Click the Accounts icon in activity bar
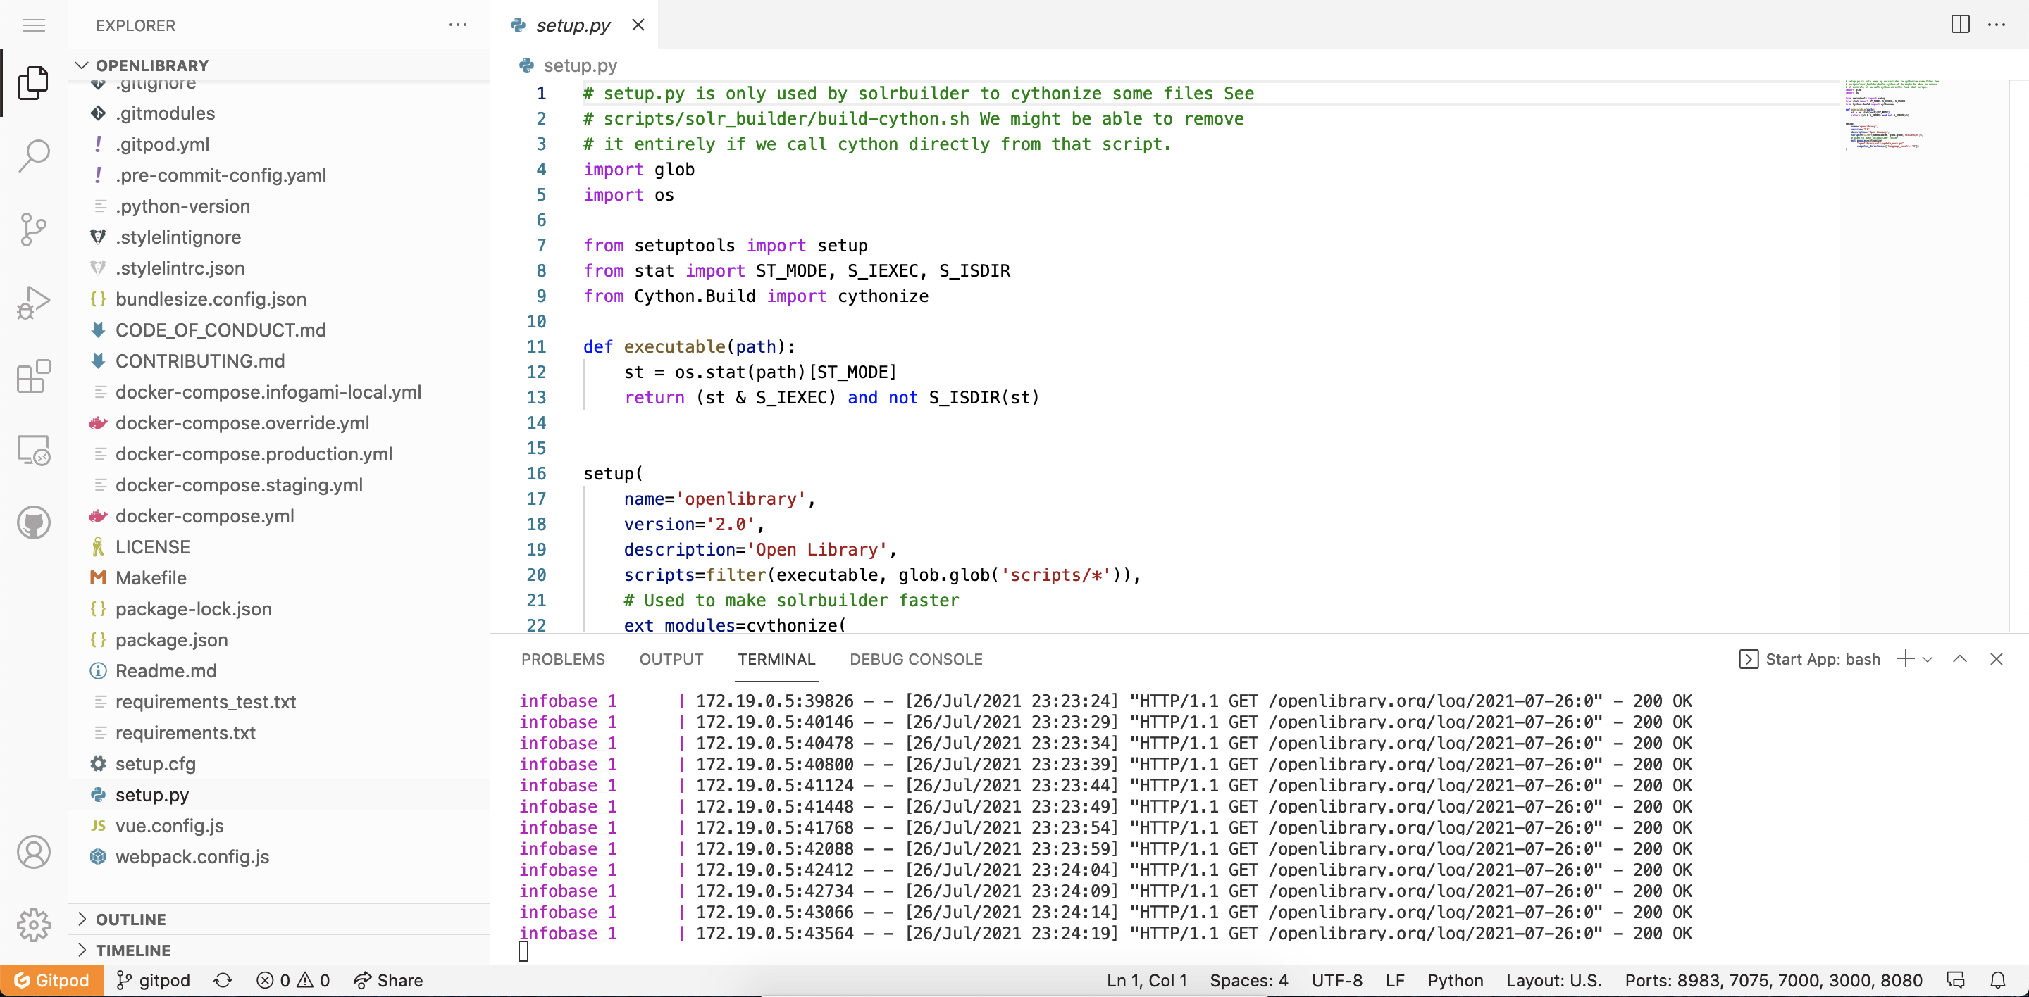Screen dimensions: 2029x997 33,852
